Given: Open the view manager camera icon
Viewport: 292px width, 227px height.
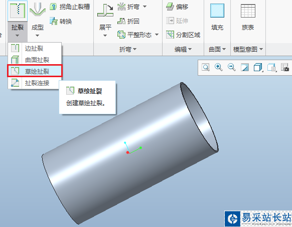Looking at the screenshot, I should [285, 67].
